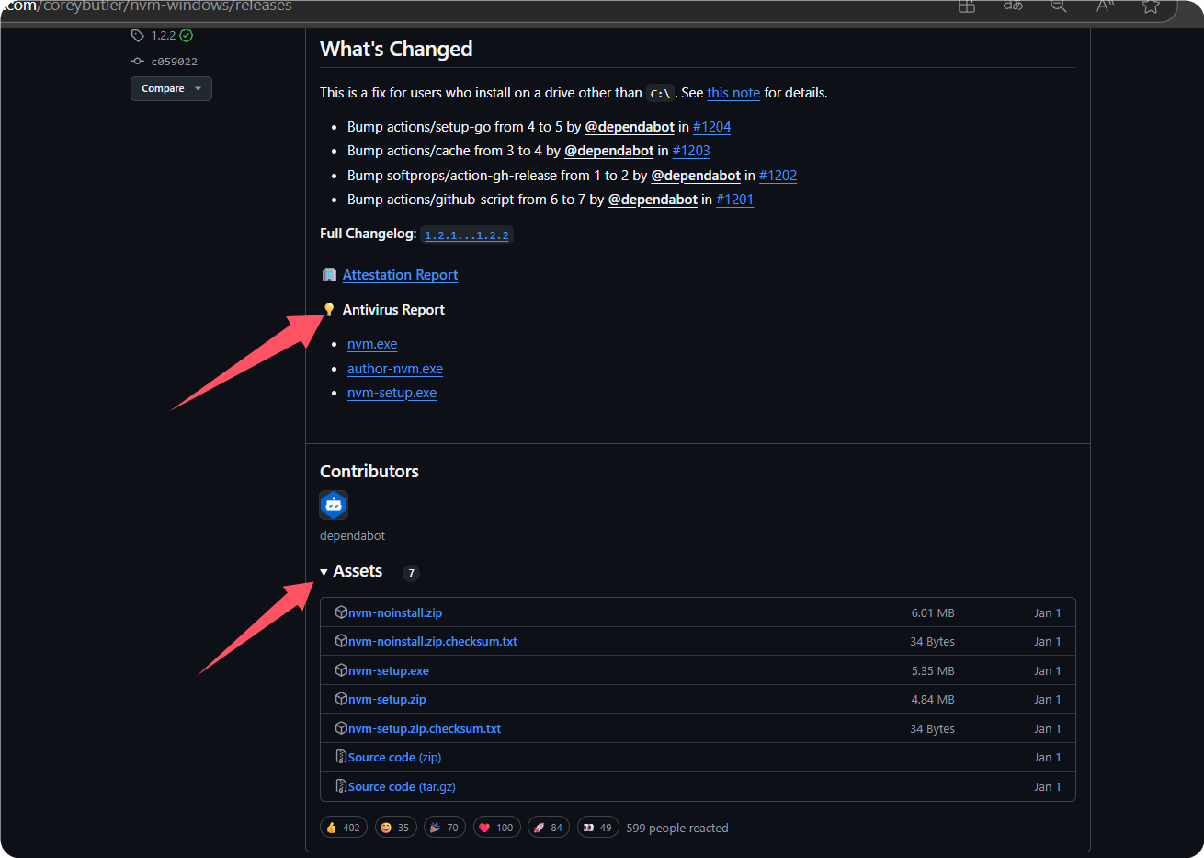React with the rocket showing 84
Viewport: 1204px width, 858px height.
pyautogui.click(x=549, y=828)
